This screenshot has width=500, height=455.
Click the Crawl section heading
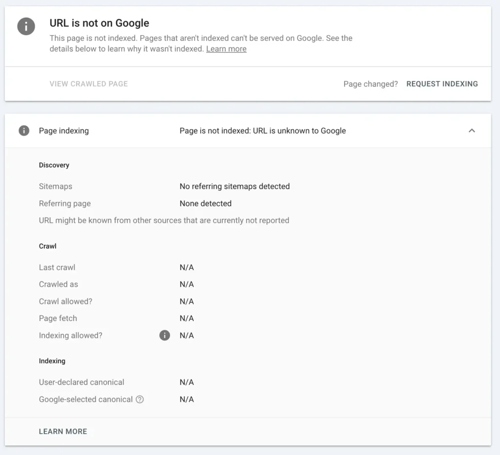(47, 246)
